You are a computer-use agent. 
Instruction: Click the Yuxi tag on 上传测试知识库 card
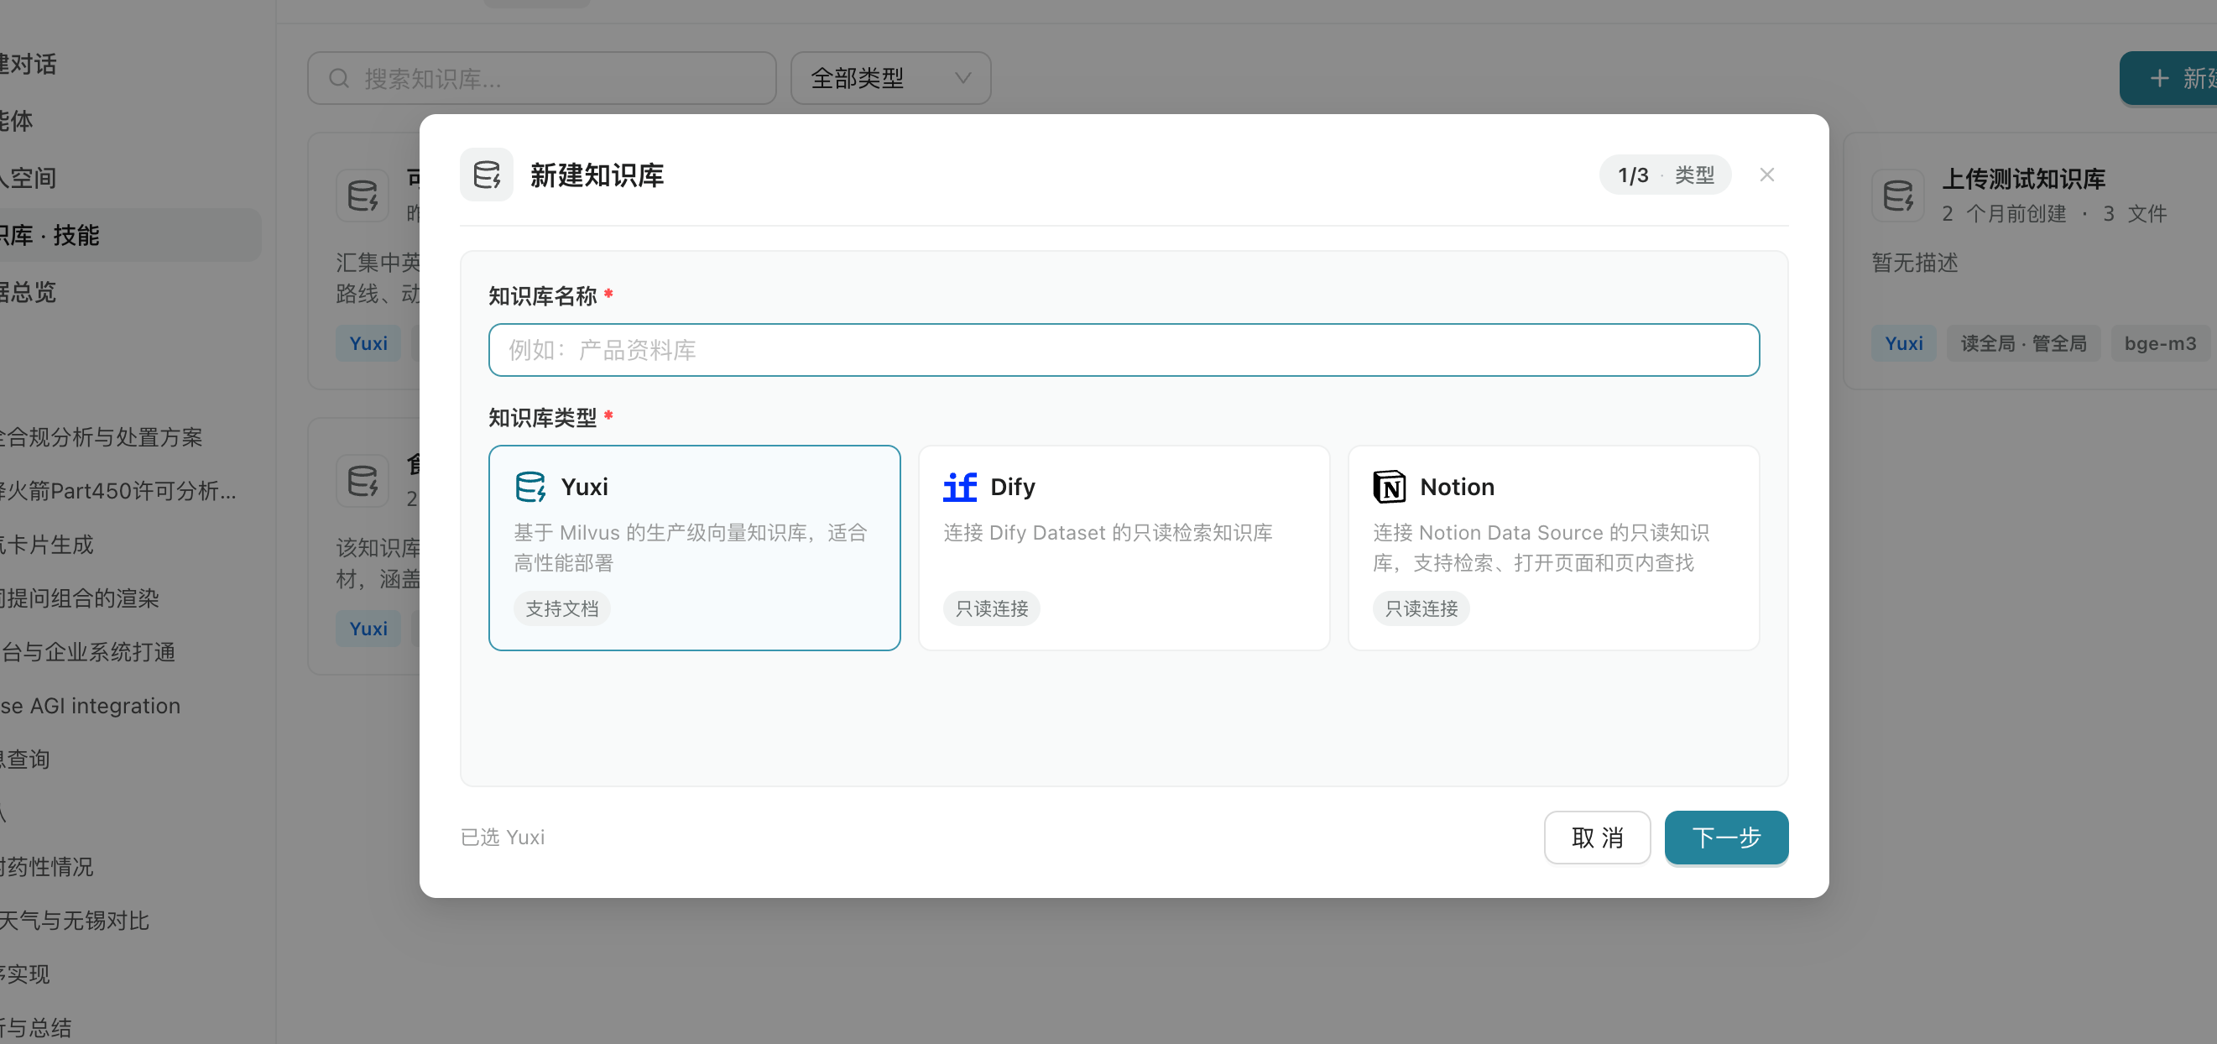(1904, 343)
